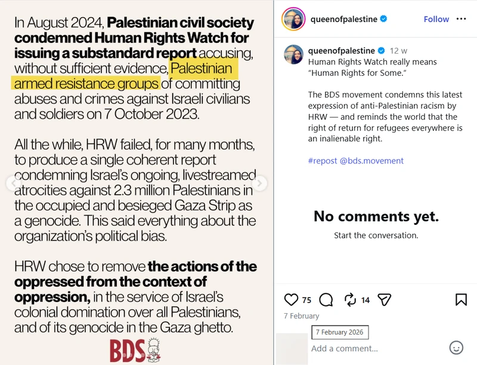Open #repost hashtag link
This screenshot has height=365, width=477.
[323, 160]
